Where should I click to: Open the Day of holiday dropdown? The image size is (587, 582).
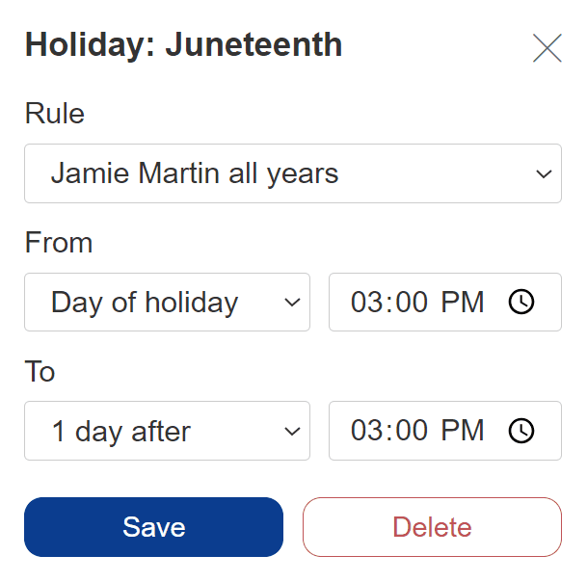(167, 302)
